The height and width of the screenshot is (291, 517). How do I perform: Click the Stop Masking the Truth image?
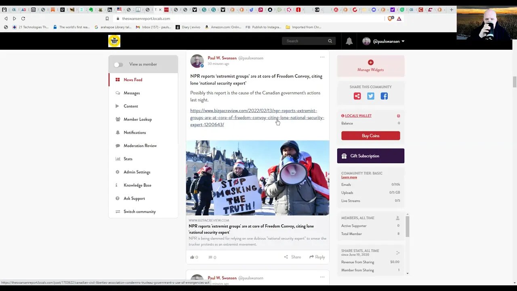point(258,178)
